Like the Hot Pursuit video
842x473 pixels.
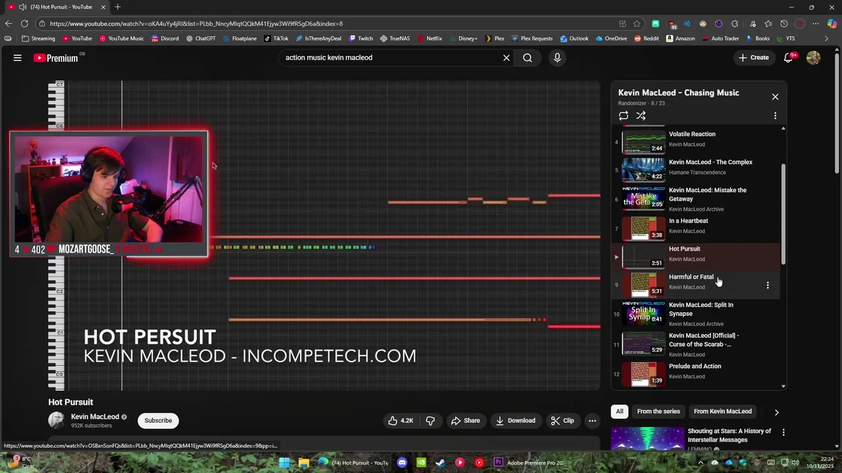[x=401, y=420]
